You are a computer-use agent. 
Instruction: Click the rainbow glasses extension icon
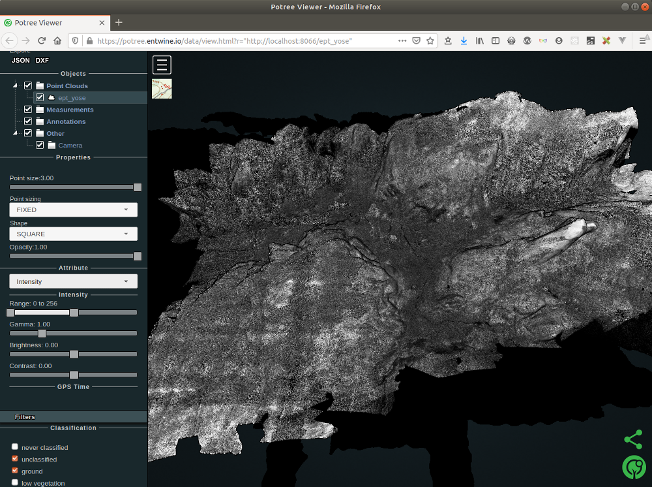[543, 40]
